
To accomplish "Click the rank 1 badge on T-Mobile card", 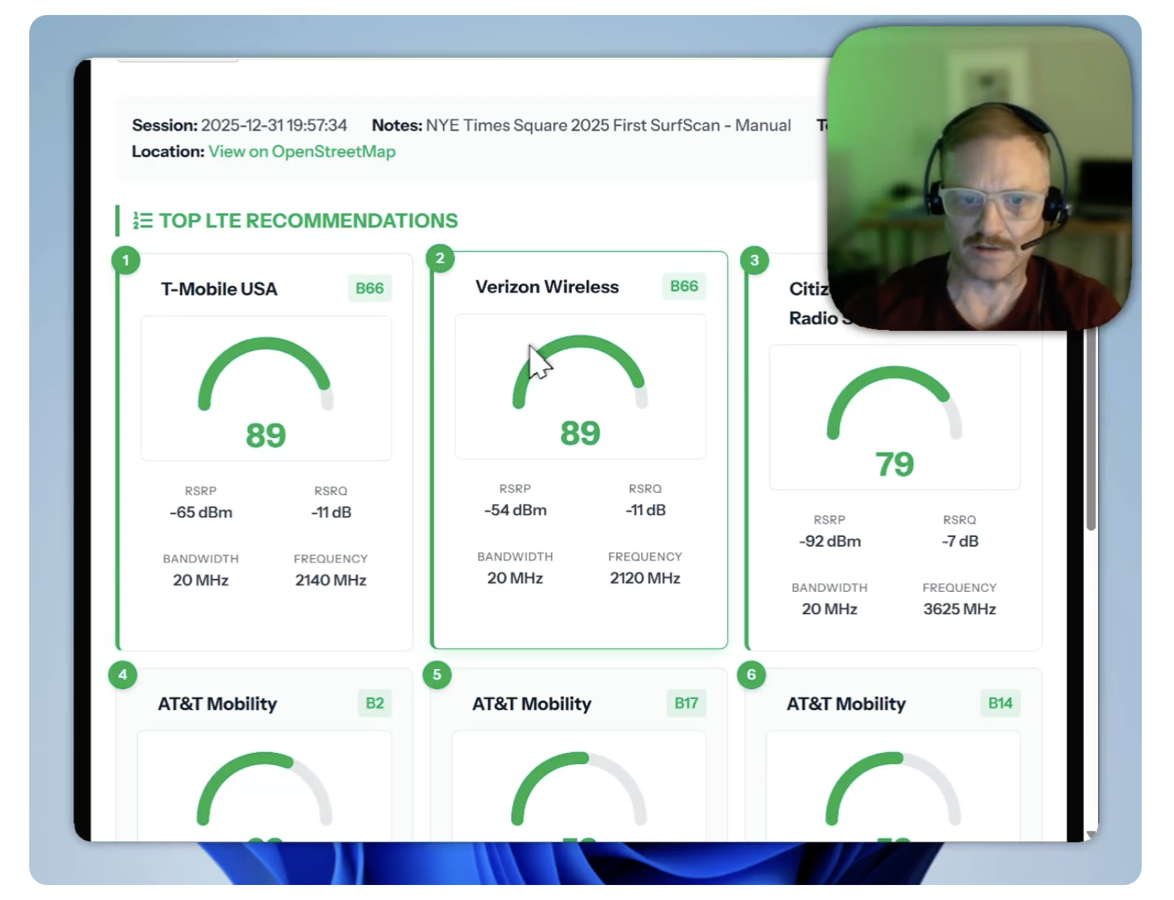I will point(126,260).
